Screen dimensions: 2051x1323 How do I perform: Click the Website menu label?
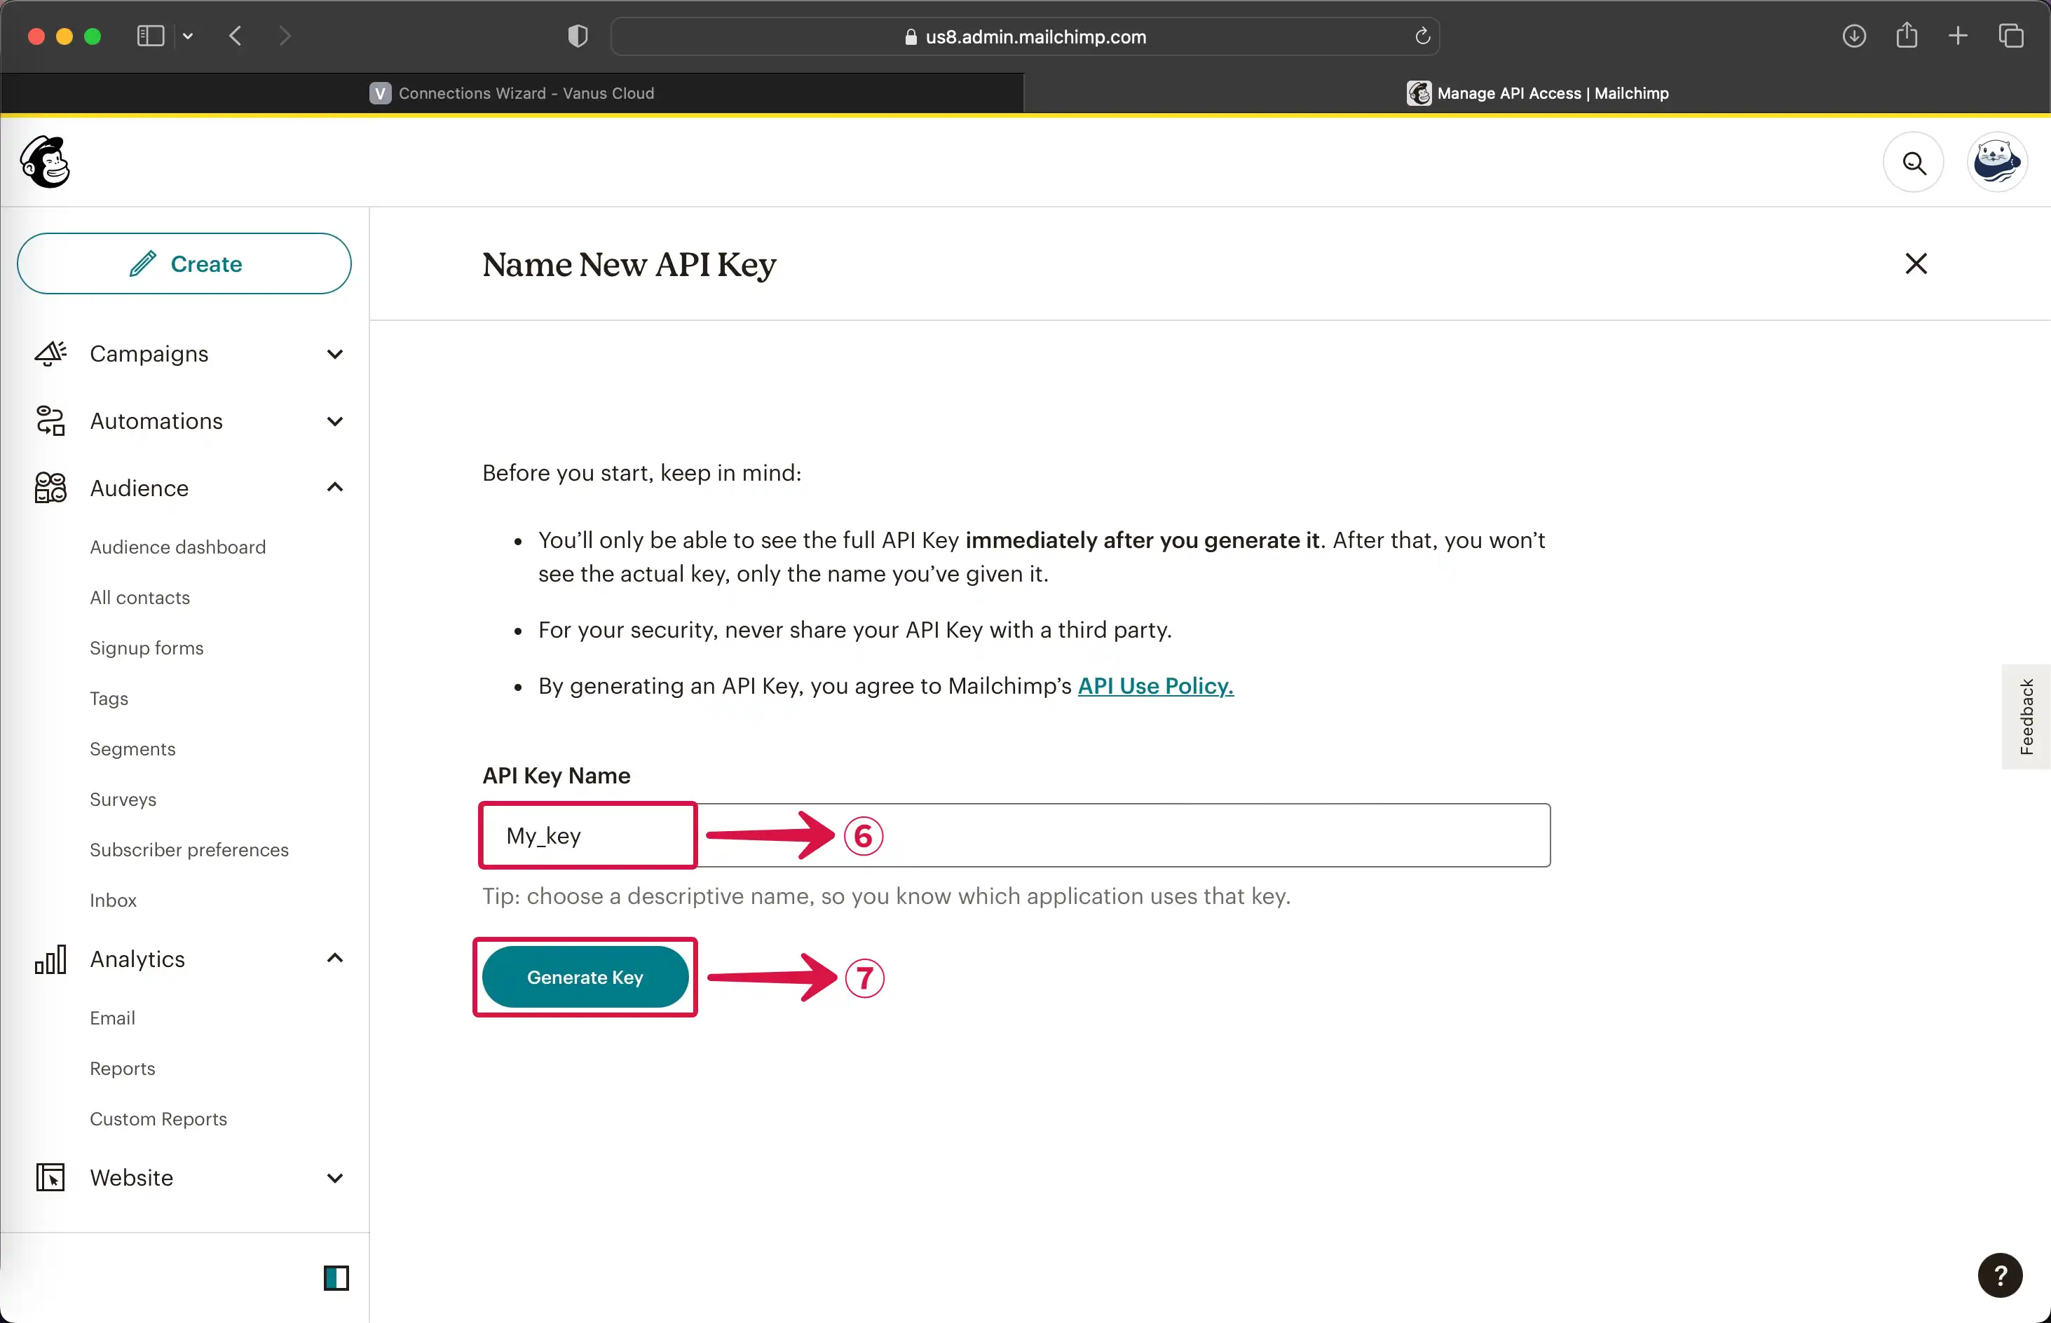pyautogui.click(x=132, y=1178)
